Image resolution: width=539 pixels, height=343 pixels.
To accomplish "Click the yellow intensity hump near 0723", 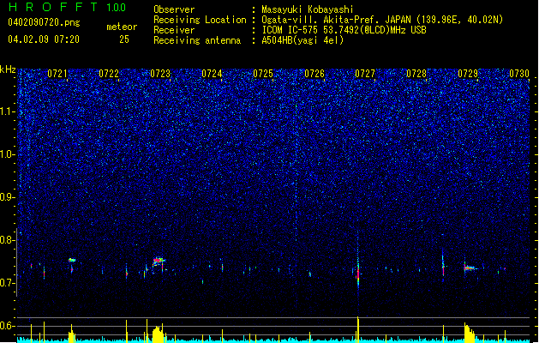I will (158, 334).
